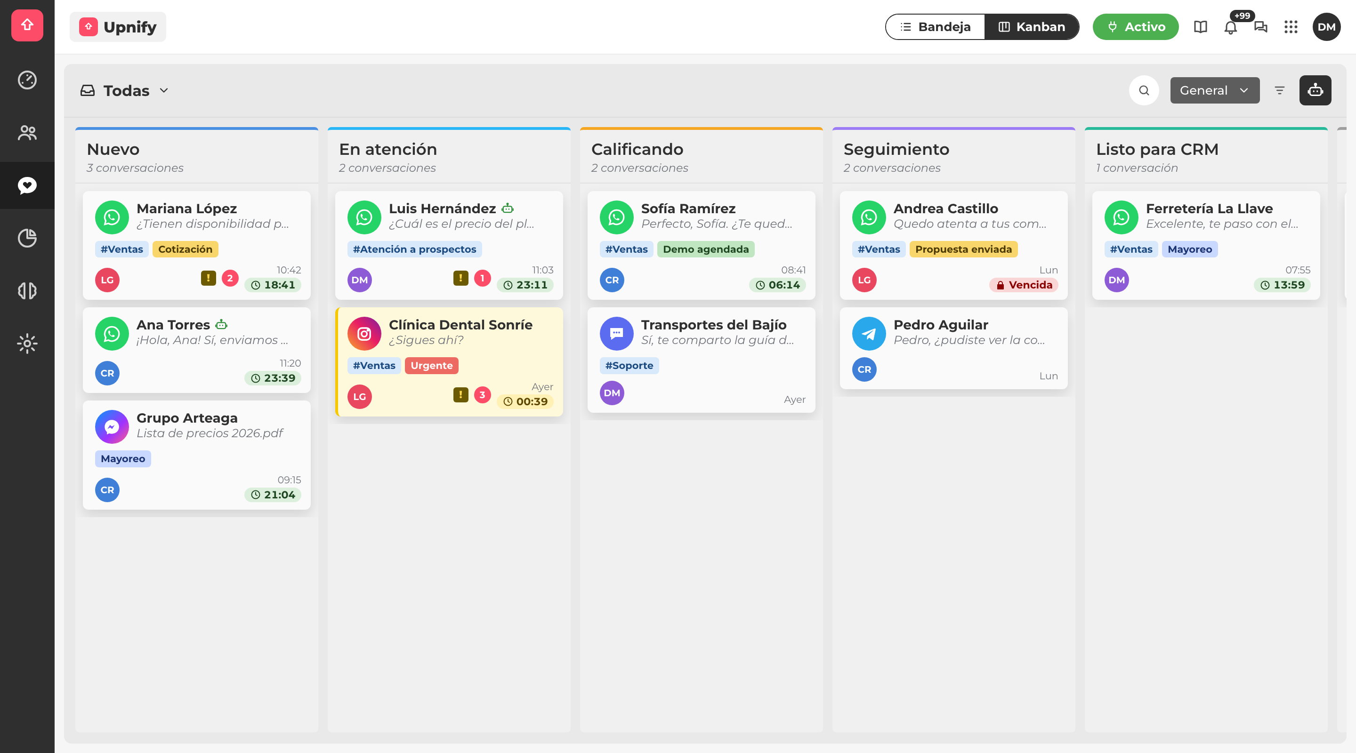The height and width of the screenshot is (753, 1356).
Task: Open the apps grid icon
Action: click(x=1291, y=27)
